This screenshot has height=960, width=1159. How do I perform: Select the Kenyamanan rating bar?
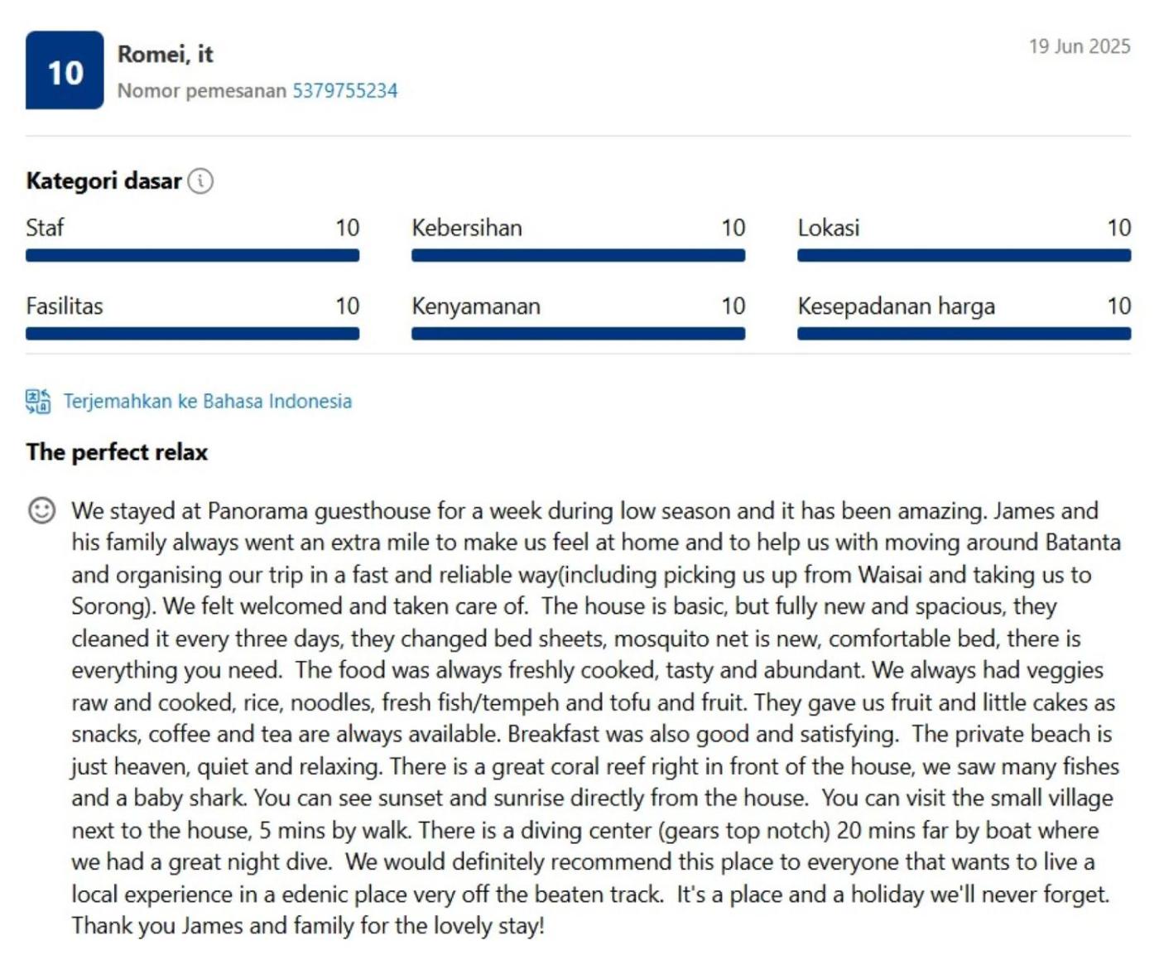coord(578,334)
